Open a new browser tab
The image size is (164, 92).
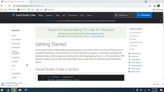point(32,2)
